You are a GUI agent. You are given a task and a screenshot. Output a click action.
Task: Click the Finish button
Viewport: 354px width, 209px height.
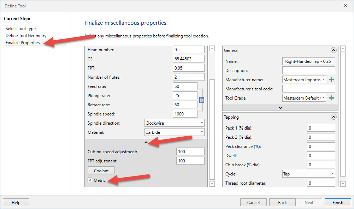tap(338, 202)
